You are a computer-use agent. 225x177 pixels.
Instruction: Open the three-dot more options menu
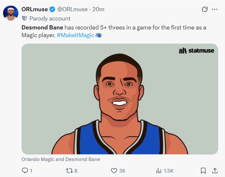click(214, 9)
